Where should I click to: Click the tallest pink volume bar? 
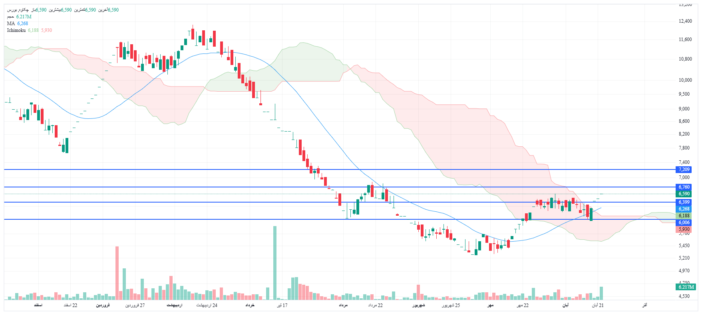(117, 273)
